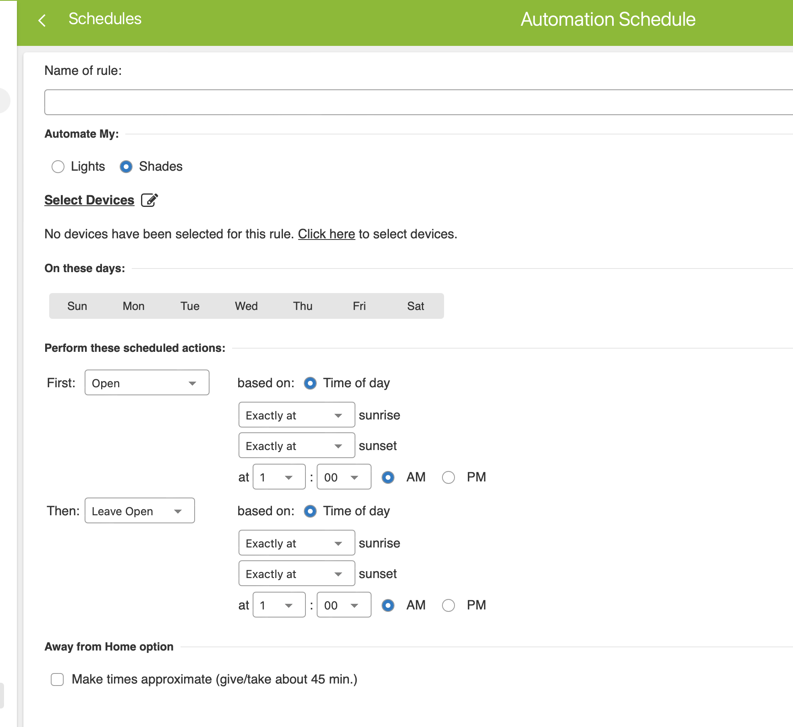Image resolution: width=793 pixels, height=727 pixels.
Task: Go back using the chevron arrow icon
Action: click(x=42, y=20)
